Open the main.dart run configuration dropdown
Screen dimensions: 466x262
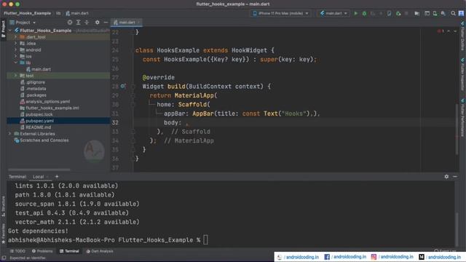pos(333,13)
